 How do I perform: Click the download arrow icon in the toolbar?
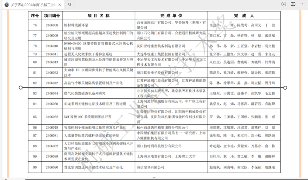(x=284, y=4)
